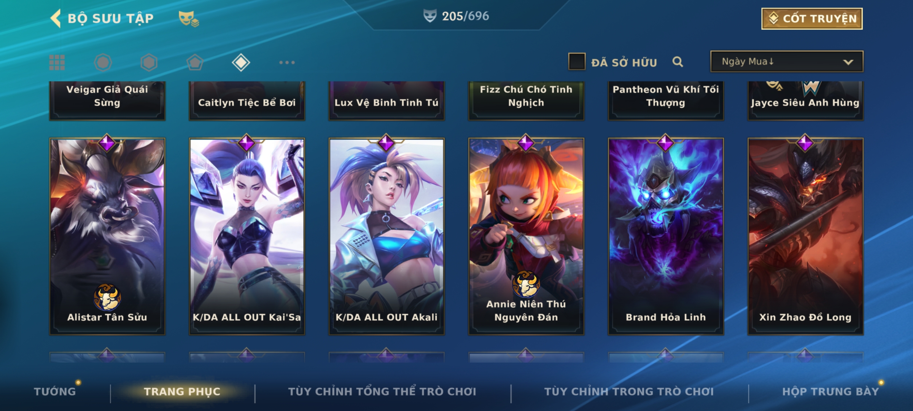Switch to the Tướng tab

[x=55, y=392]
